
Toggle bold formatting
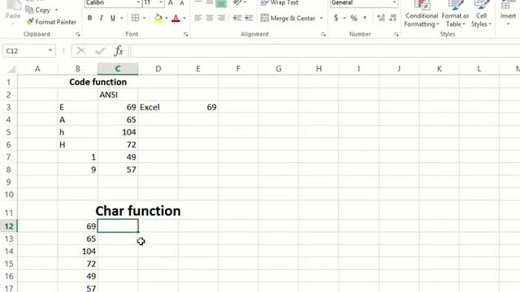click(x=89, y=18)
